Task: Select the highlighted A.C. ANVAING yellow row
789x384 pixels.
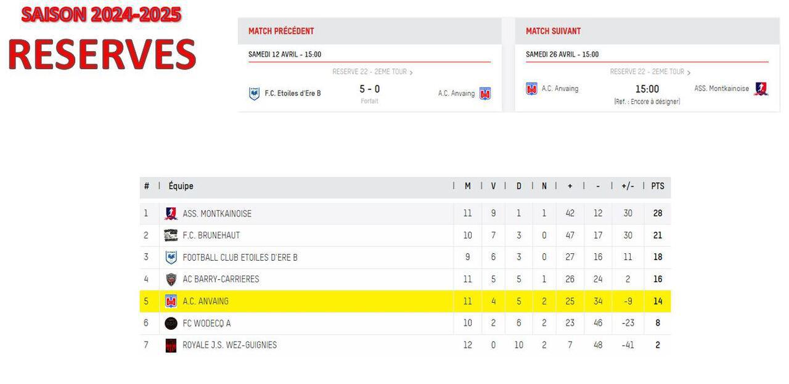Action: tap(405, 301)
